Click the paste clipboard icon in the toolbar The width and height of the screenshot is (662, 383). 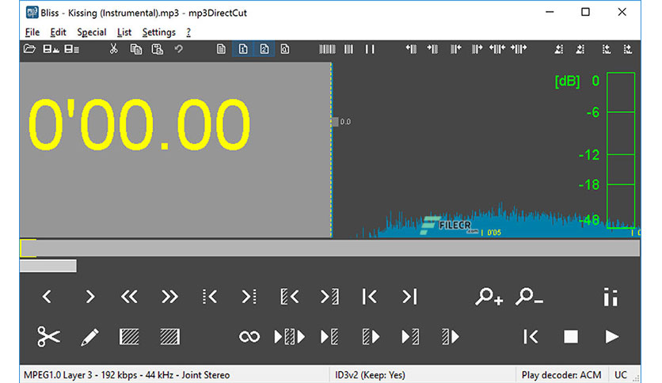[x=157, y=49]
